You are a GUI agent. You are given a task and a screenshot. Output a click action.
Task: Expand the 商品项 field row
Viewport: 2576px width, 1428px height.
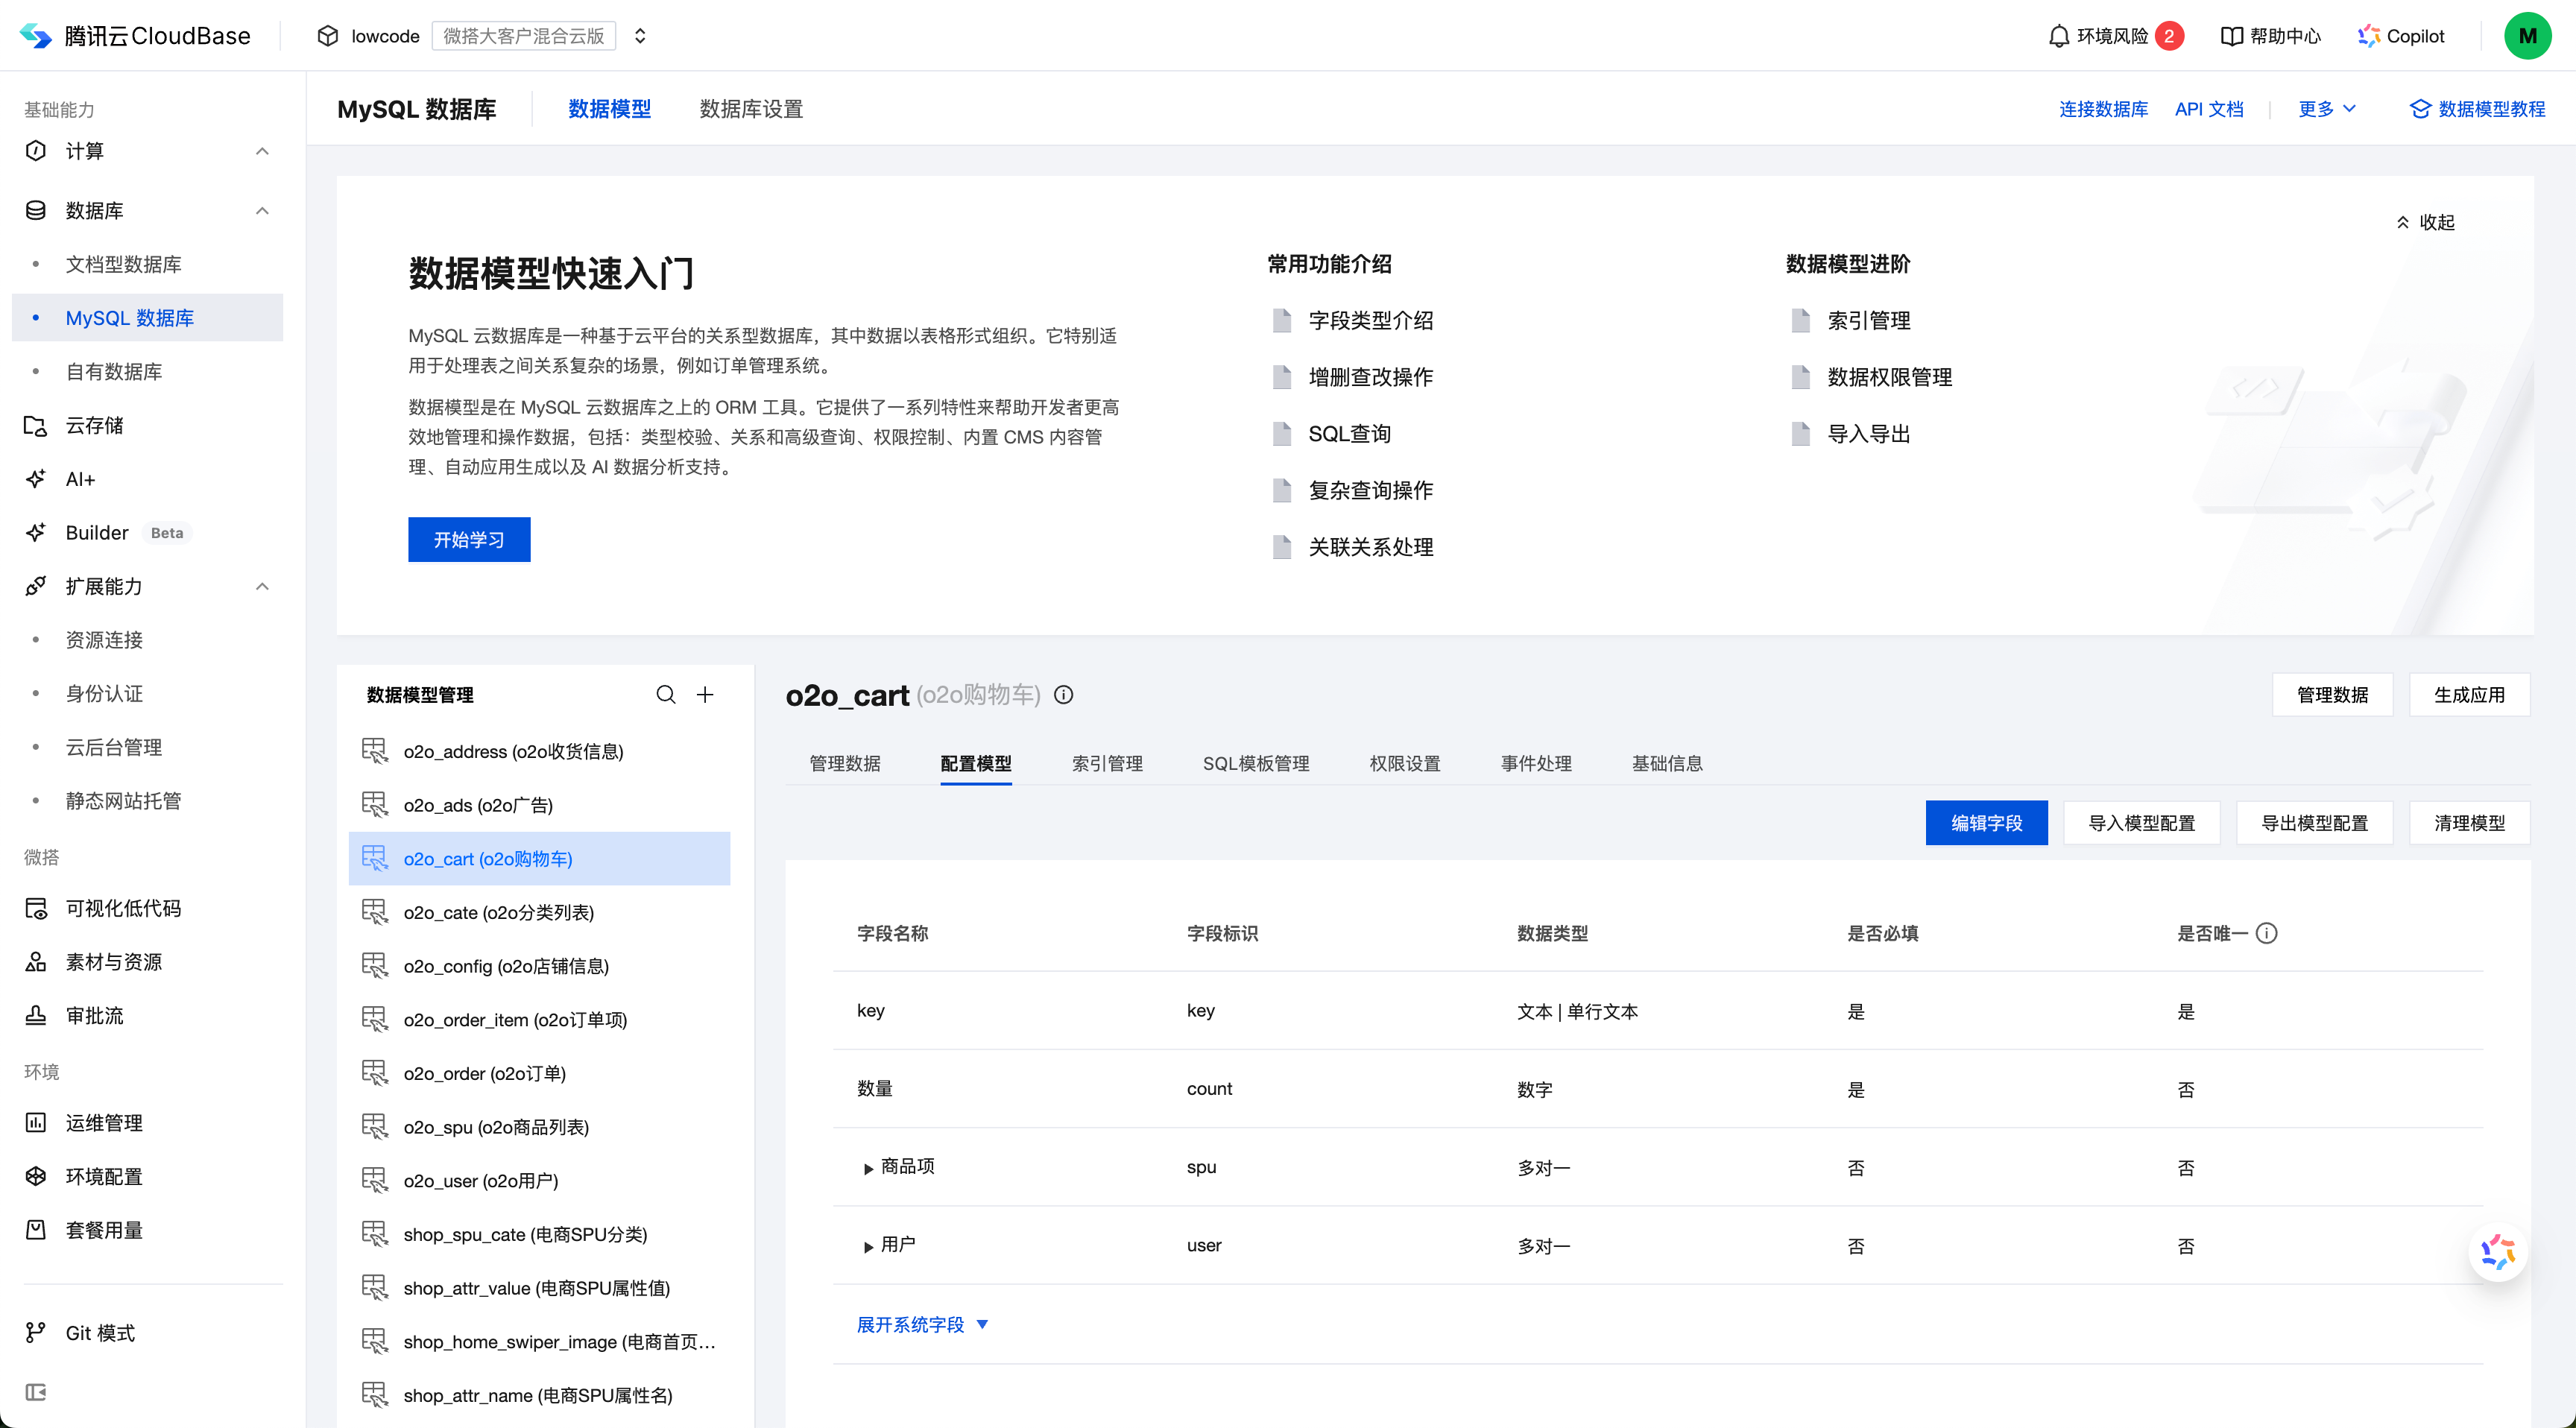(x=868, y=1167)
